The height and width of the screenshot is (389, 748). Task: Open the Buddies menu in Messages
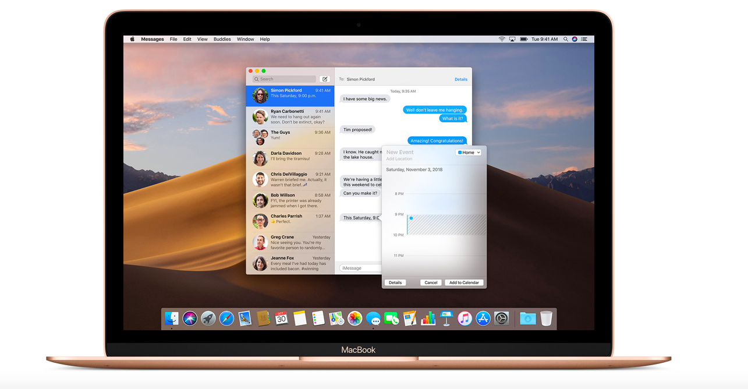pos(222,39)
